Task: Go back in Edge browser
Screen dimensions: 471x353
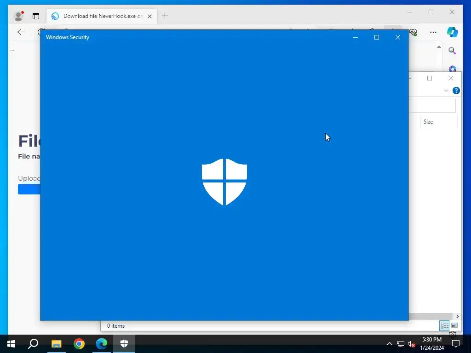Action: click(21, 32)
